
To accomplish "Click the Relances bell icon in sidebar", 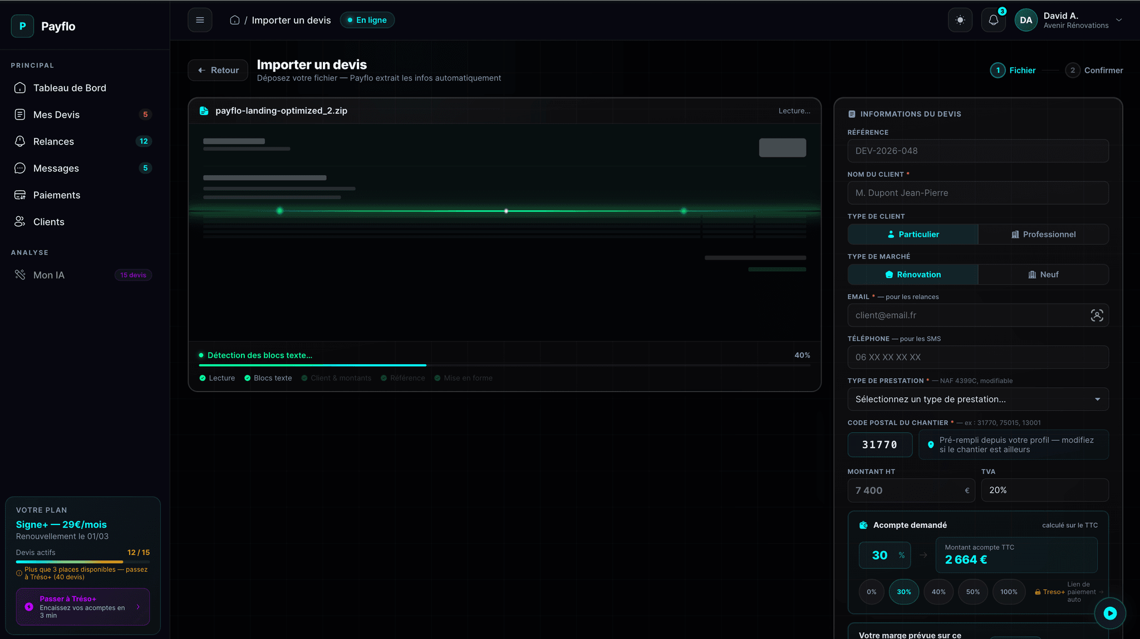I will (x=20, y=141).
